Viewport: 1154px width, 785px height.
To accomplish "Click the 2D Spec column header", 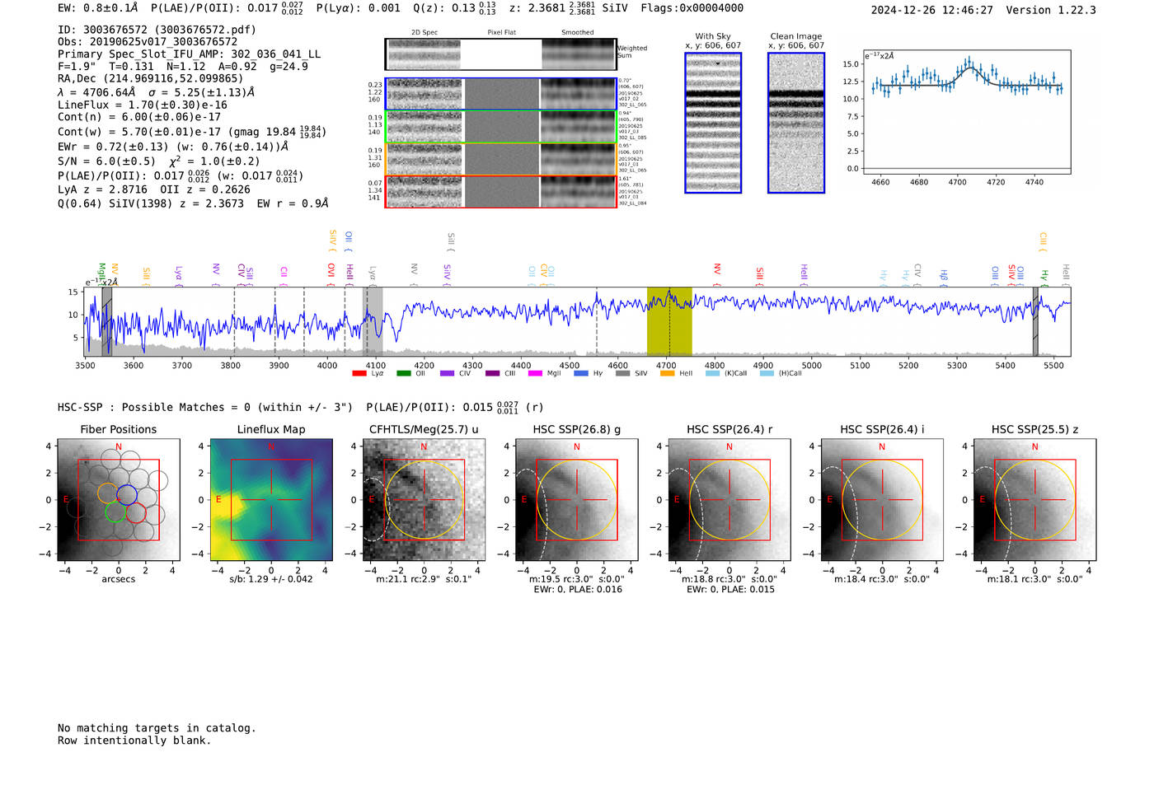I will pos(425,33).
